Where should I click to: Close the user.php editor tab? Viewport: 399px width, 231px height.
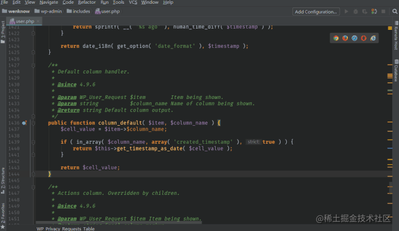[x=38, y=21]
